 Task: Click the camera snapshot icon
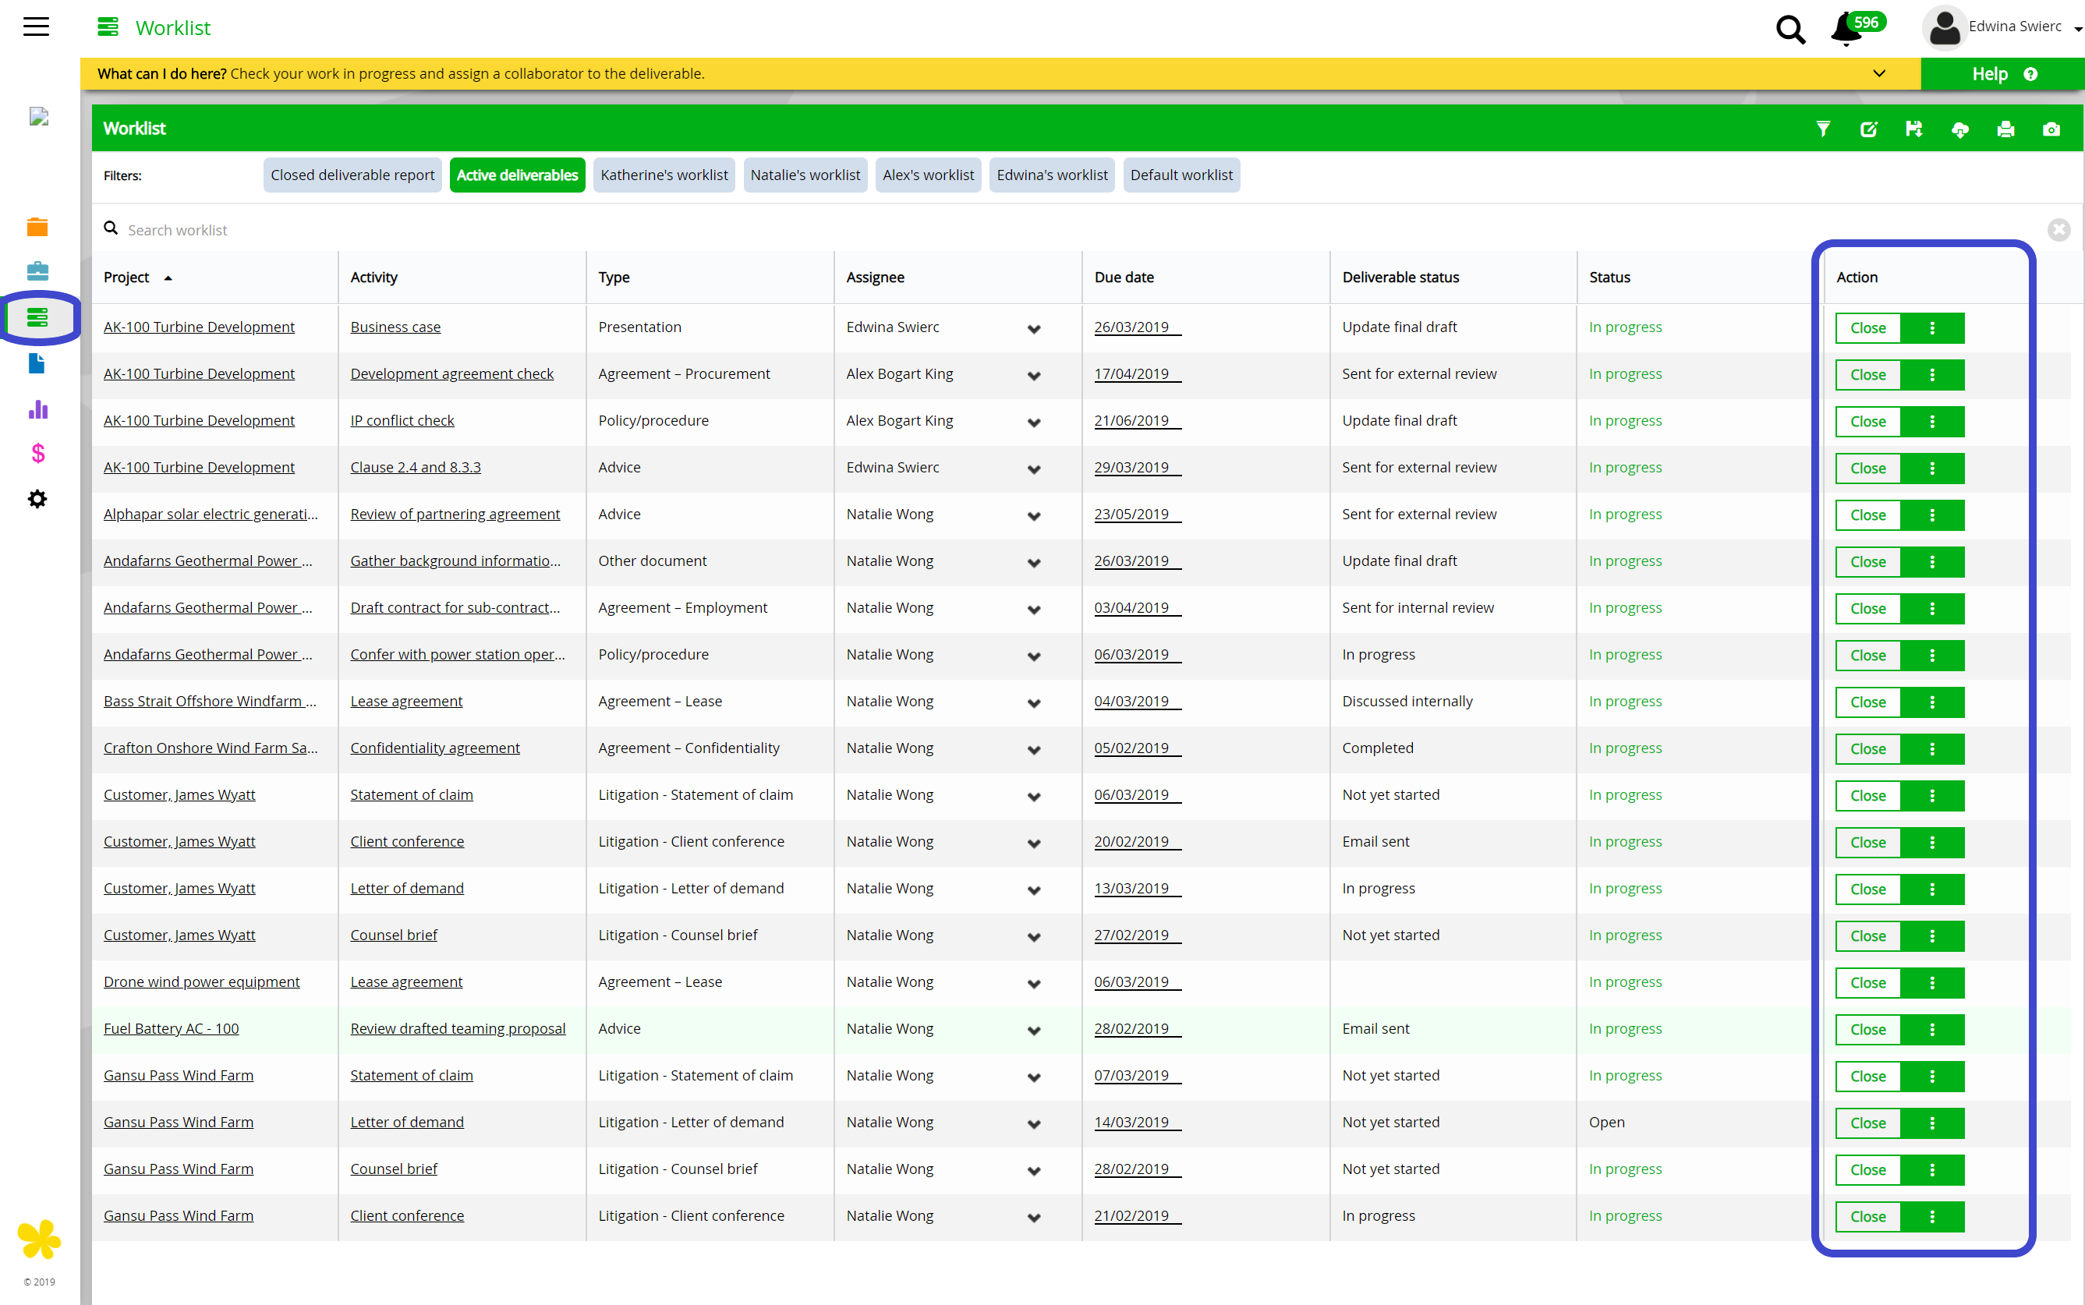2051,129
